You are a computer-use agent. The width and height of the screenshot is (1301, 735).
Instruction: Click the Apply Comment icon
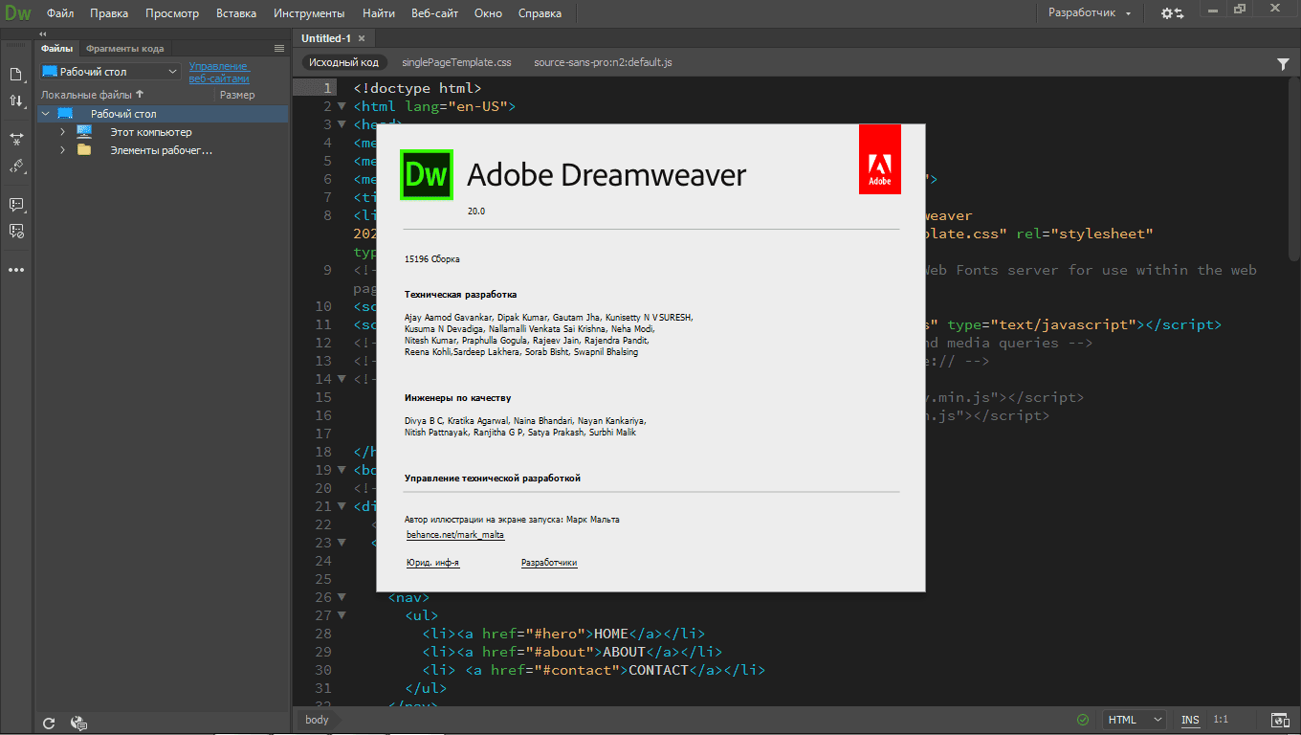16,205
